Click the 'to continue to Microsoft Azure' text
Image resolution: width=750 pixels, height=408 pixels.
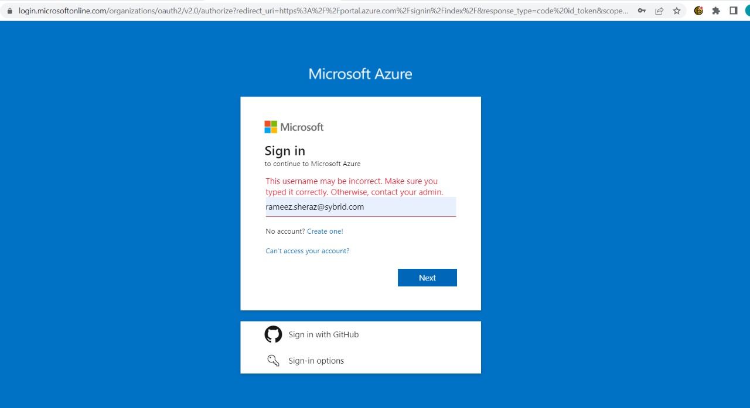(x=313, y=164)
